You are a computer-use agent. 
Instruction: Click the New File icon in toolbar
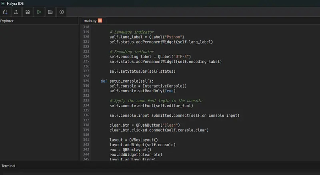tap(5, 12)
